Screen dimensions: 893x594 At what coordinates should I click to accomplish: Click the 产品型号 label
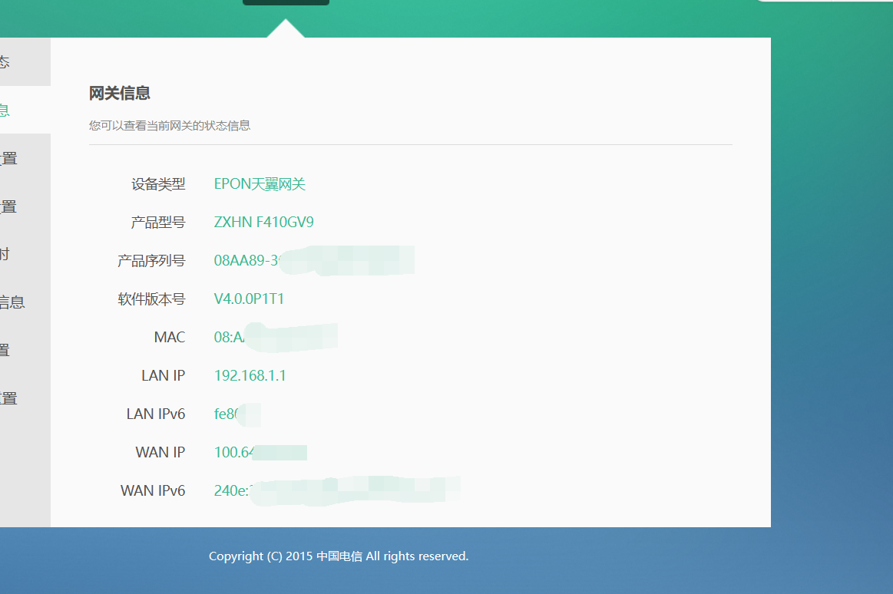pos(158,223)
